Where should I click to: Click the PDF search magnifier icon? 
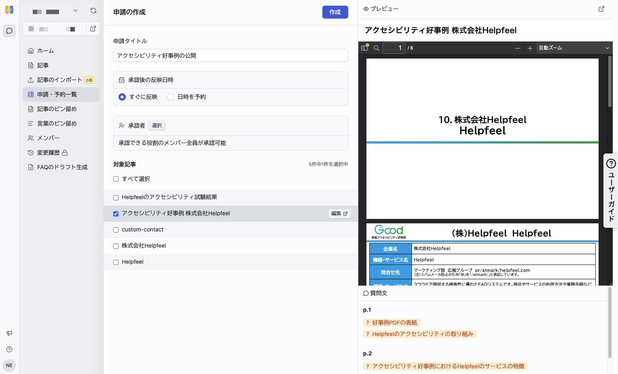[377, 48]
